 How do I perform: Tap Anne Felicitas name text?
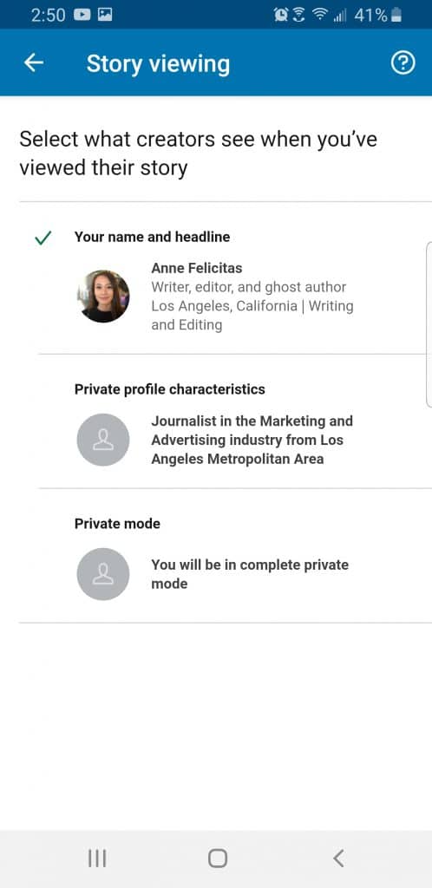(x=196, y=267)
